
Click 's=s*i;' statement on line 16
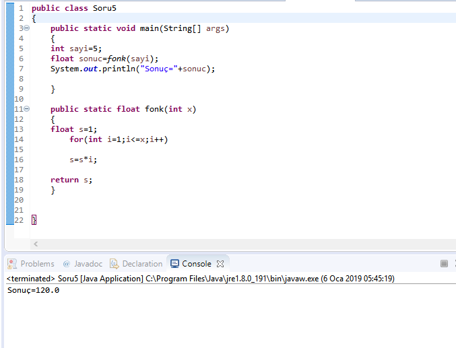point(83,160)
